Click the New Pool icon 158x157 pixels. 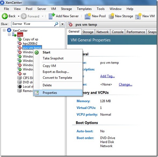click(x=88, y=16)
